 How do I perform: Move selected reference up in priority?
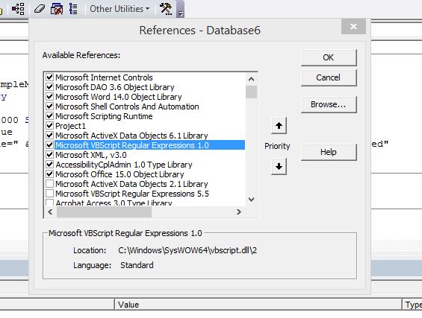(x=279, y=126)
